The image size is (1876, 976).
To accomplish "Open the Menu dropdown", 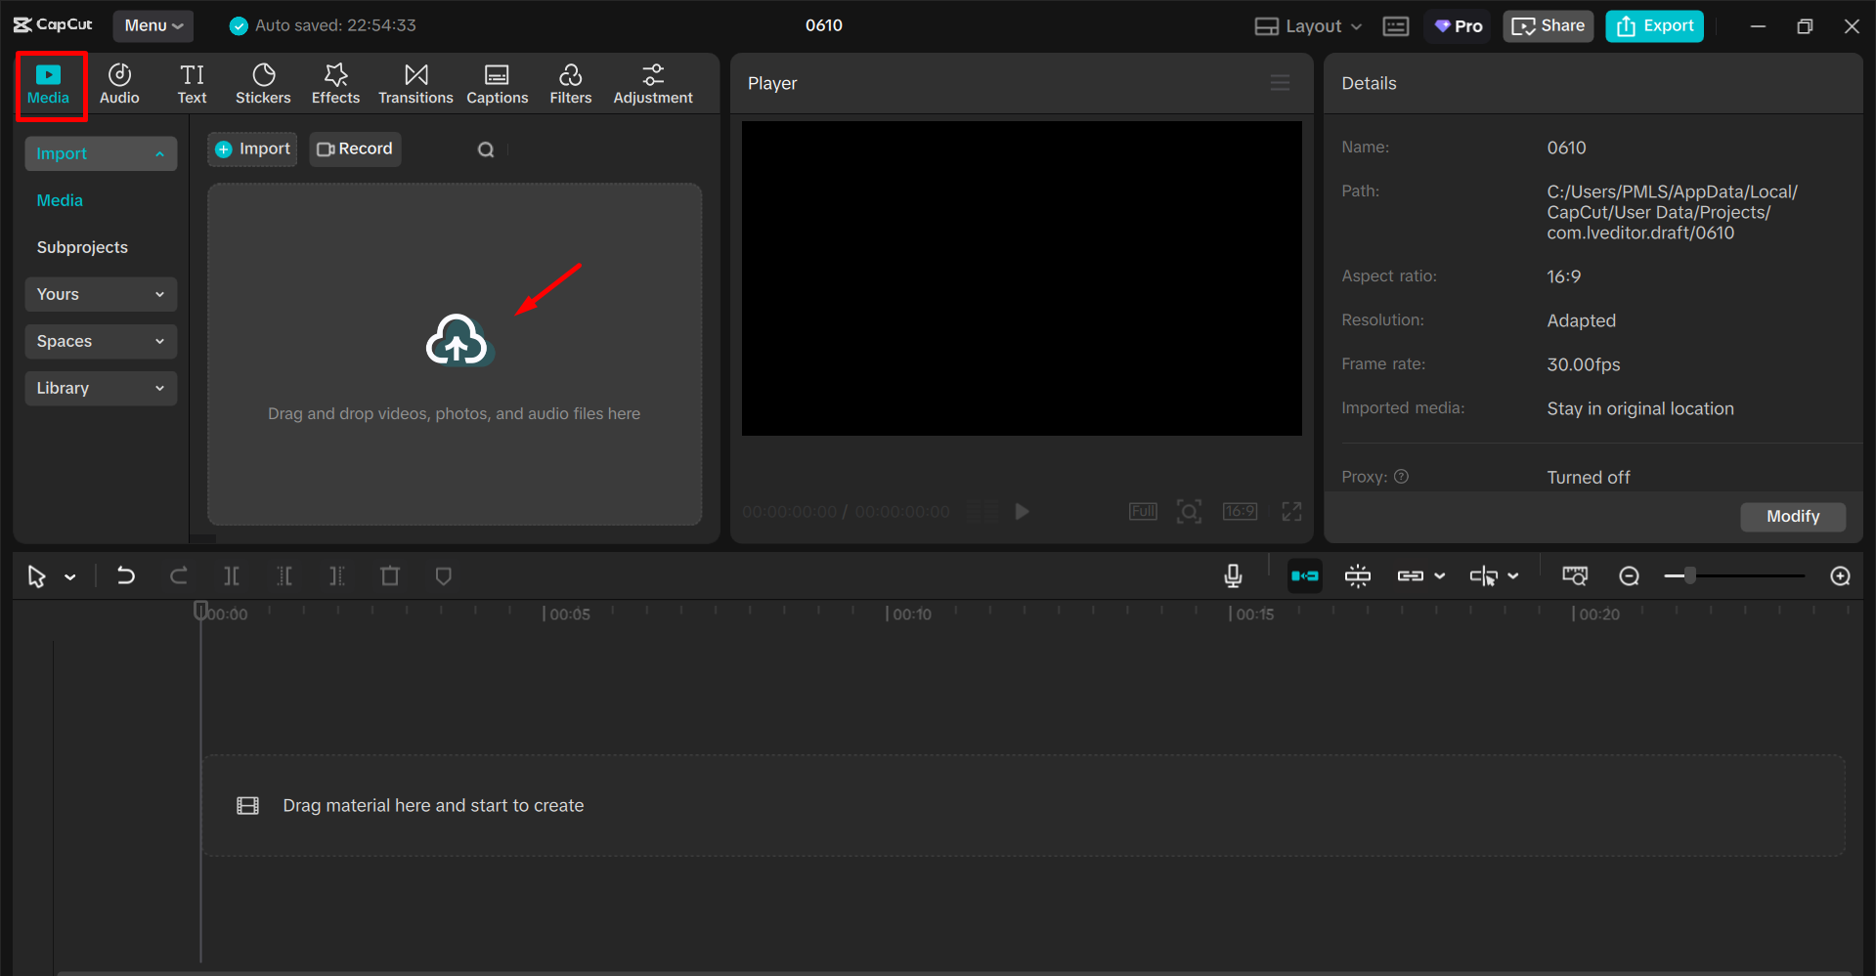I will coord(153,25).
